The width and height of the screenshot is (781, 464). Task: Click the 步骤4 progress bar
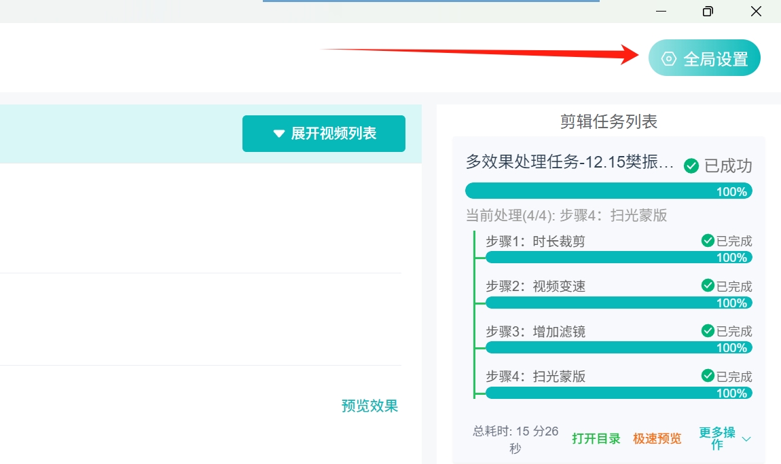[x=619, y=392]
